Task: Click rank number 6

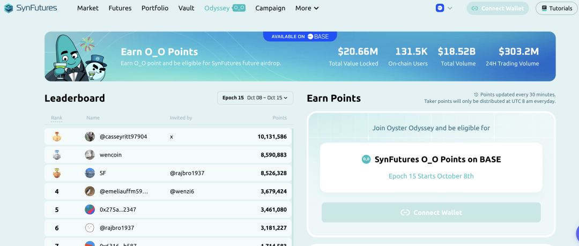Action: [56, 228]
